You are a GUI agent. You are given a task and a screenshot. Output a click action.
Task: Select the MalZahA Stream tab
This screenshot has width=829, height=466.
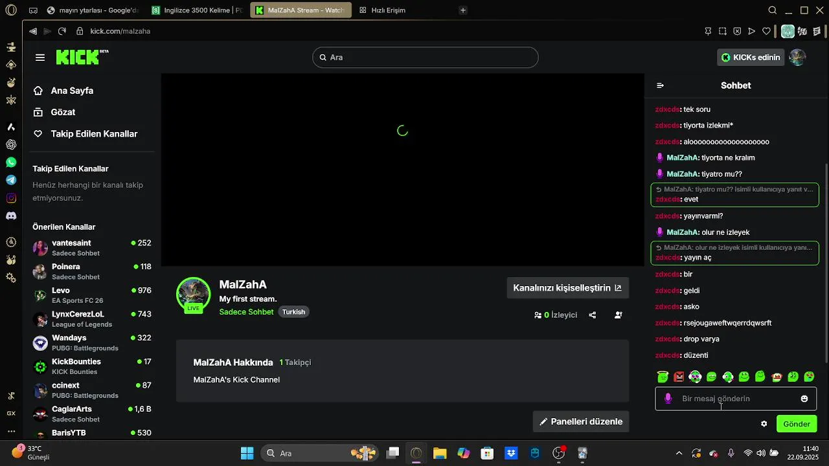301,10
